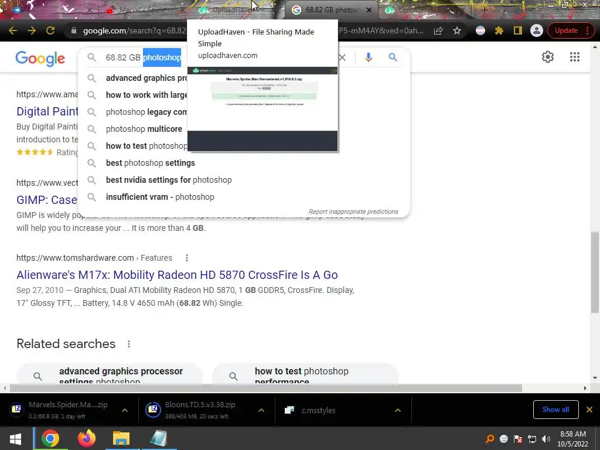Choose suggestion 'best photoshop settings'
600x450 pixels.
coord(151,163)
